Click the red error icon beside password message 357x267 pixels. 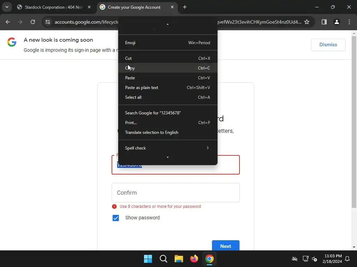tap(114, 207)
